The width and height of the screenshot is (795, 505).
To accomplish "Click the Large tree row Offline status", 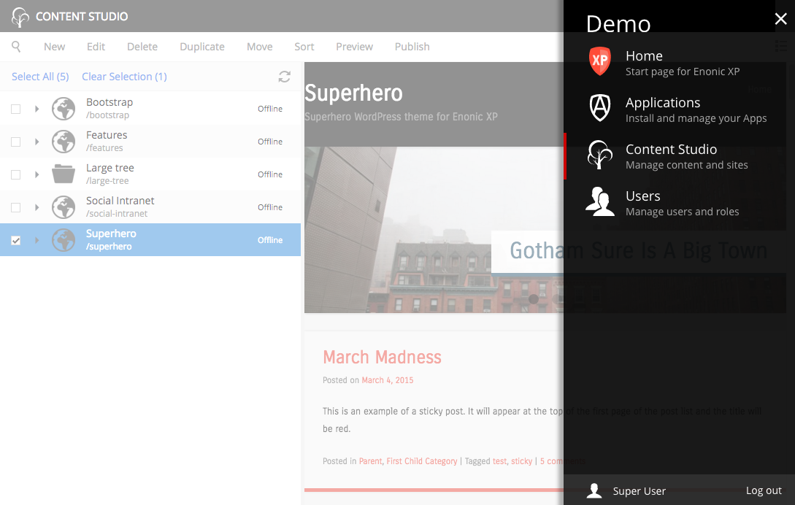I will tap(270, 174).
